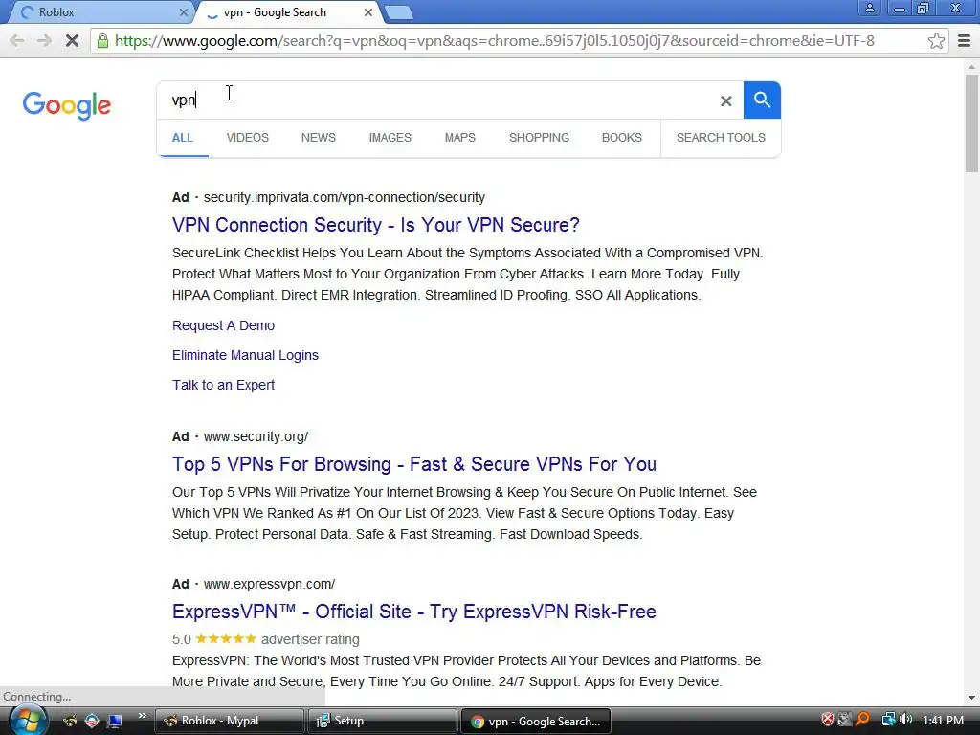The width and height of the screenshot is (980, 735).
Task: Click www.security.org ad URL text
Action: tap(256, 436)
